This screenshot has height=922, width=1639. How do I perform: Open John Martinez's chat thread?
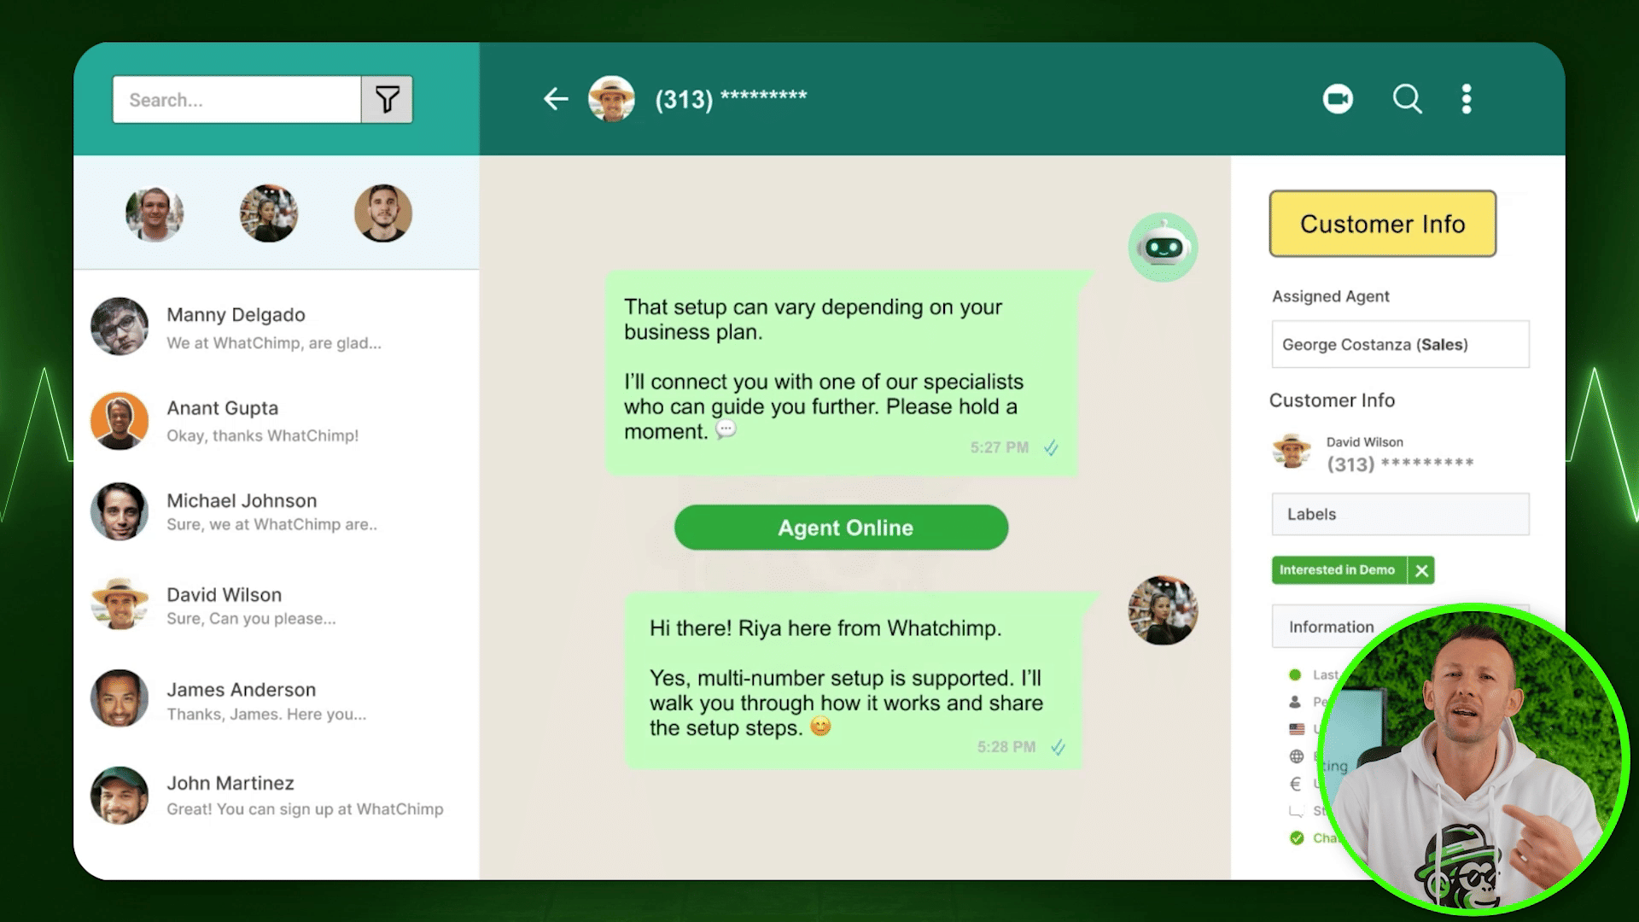tap(277, 795)
